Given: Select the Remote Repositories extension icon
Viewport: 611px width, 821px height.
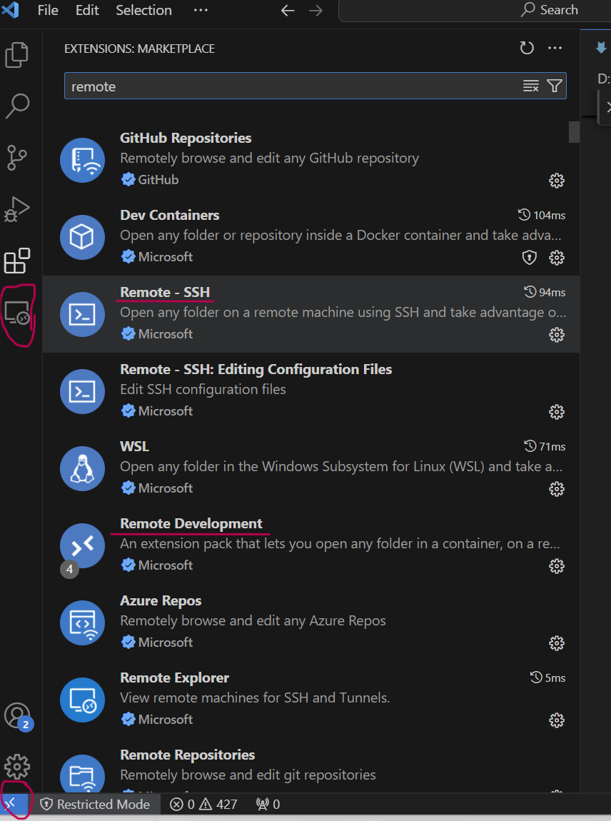Looking at the screenshot, I should tap(82, 774).
